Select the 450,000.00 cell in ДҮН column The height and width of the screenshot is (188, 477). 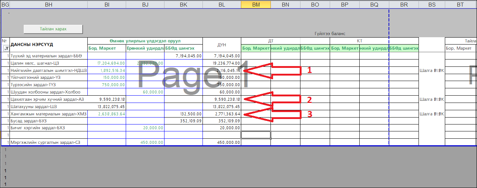222,142
